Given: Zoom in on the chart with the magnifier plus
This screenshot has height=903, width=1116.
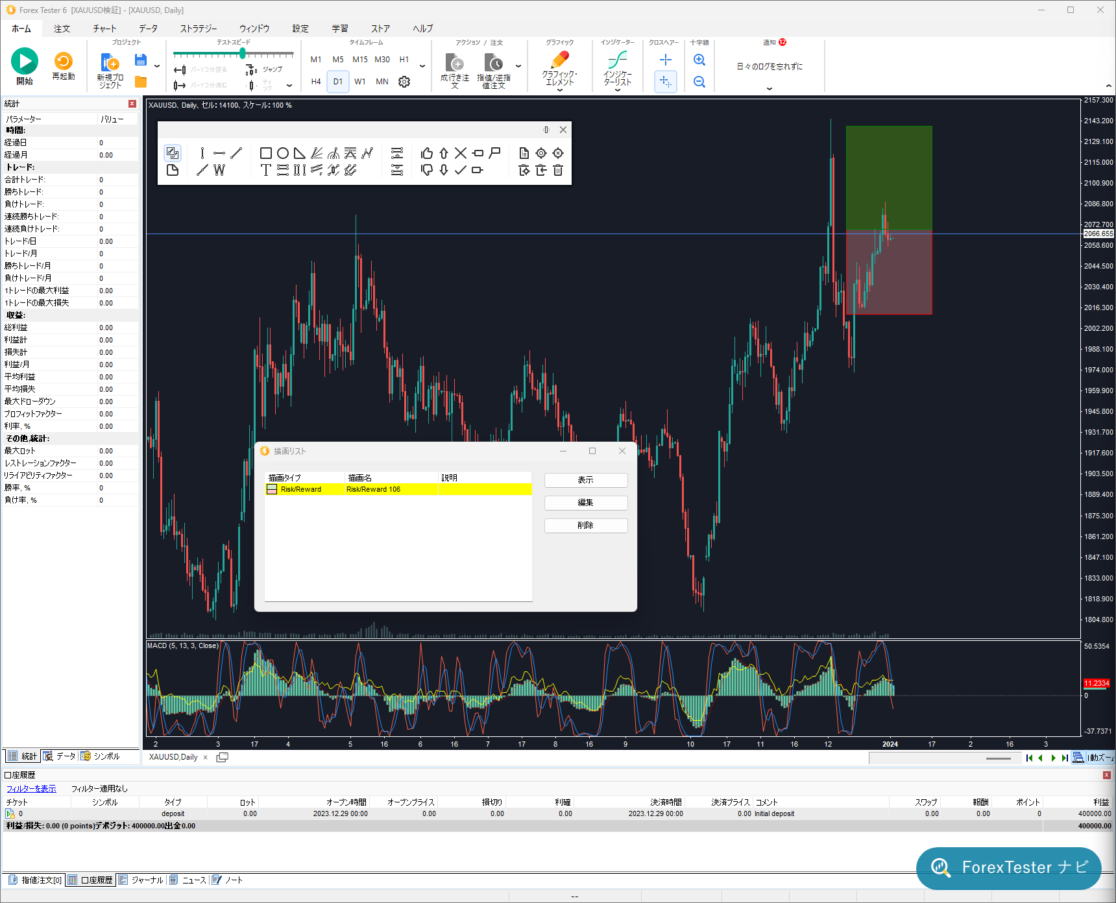Looking at the screenshot, I should coord(699,60).
